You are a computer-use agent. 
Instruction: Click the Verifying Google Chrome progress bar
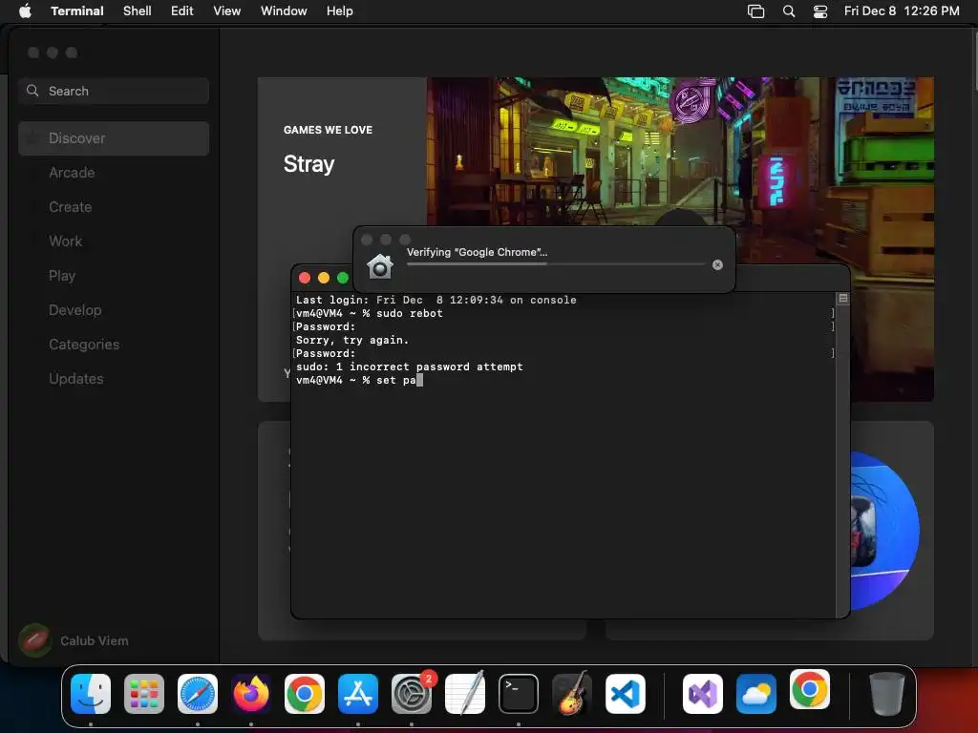[557, 264]
